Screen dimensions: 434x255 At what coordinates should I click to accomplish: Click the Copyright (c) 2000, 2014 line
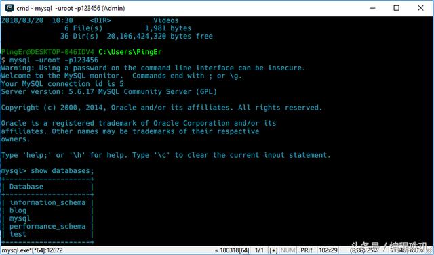(161, 108)
